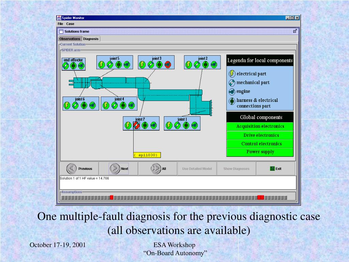
Task: Click joint 2 engine icon
Action: pyautogui.click(x=214, y=64)
